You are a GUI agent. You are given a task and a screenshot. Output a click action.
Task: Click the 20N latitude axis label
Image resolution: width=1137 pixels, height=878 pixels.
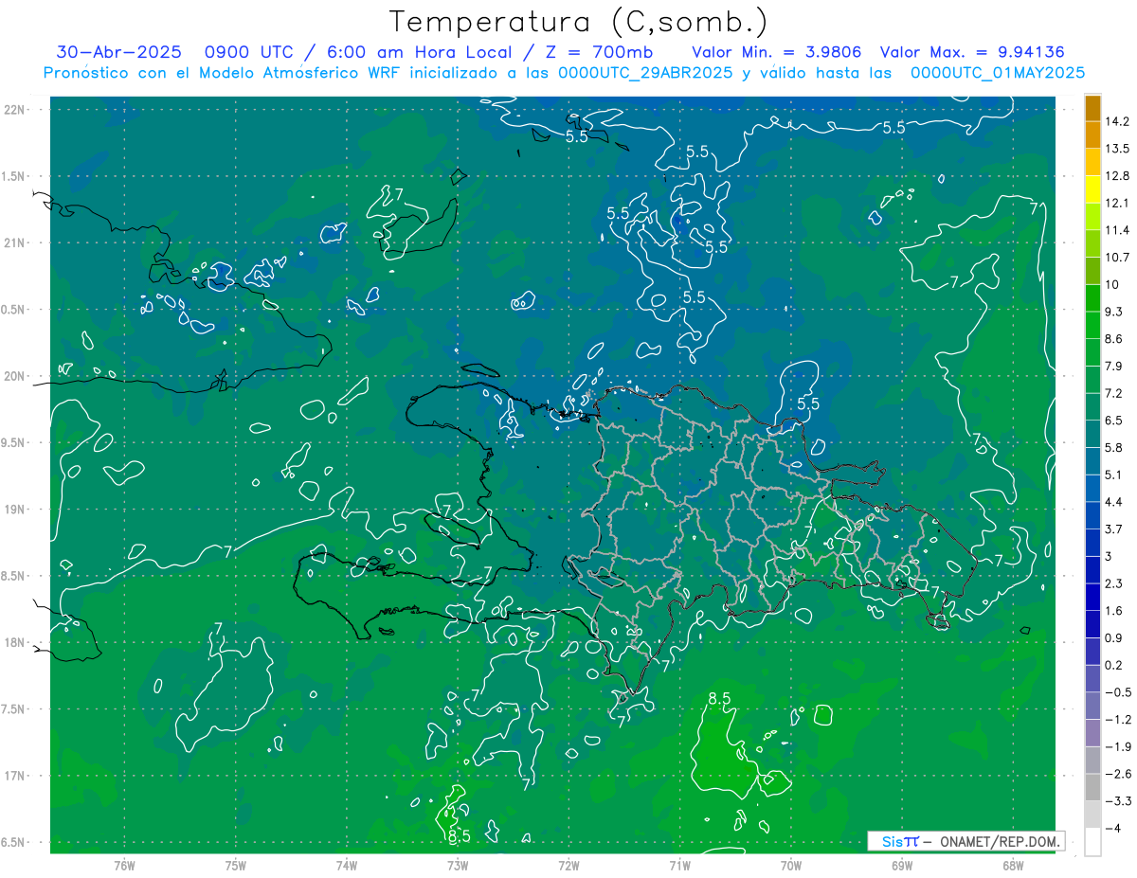point(13,376)
